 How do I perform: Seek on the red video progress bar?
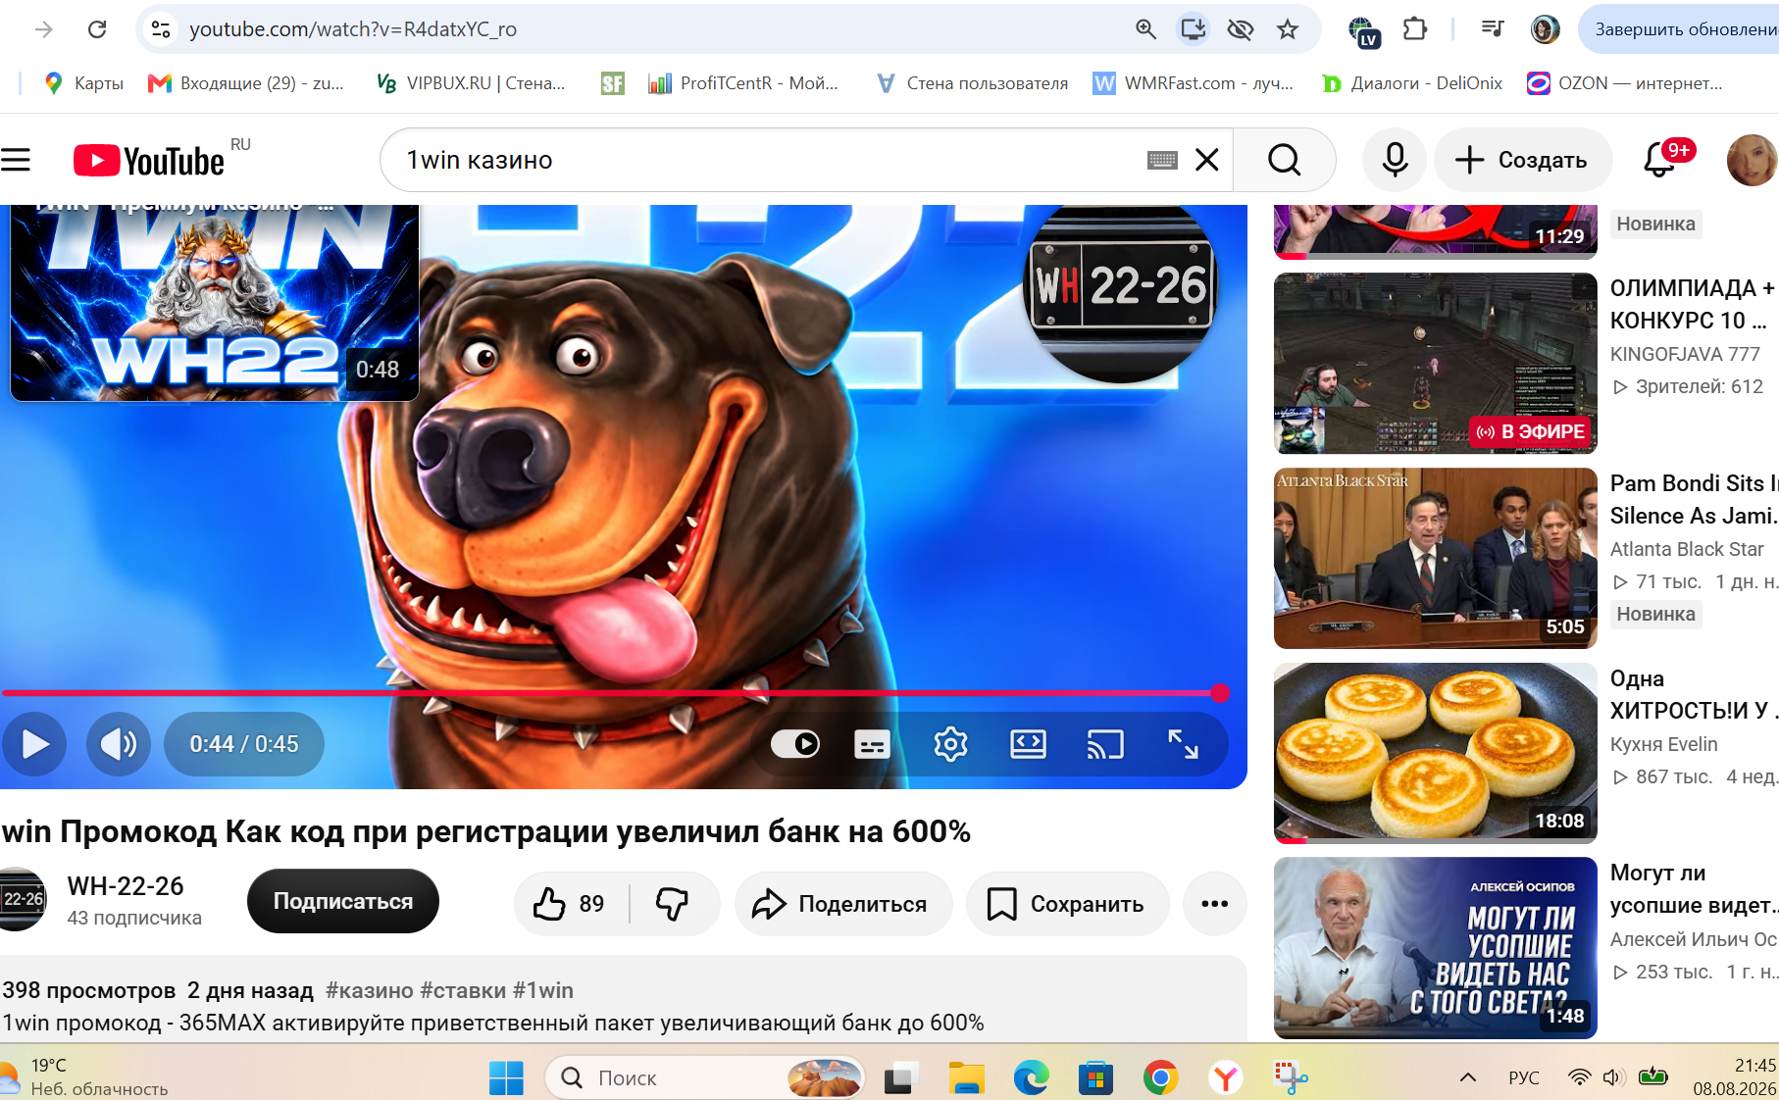click(x=615, y=693)
